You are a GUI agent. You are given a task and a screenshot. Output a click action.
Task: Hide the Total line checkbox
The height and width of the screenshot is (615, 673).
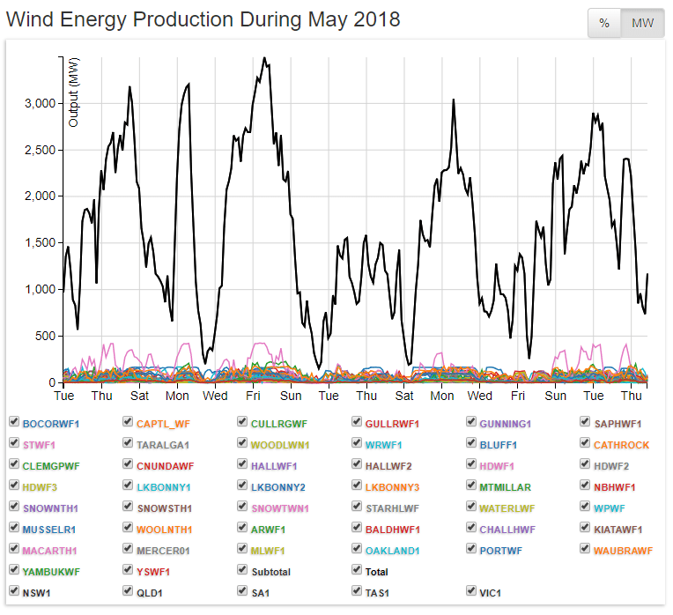coord(357,571)
